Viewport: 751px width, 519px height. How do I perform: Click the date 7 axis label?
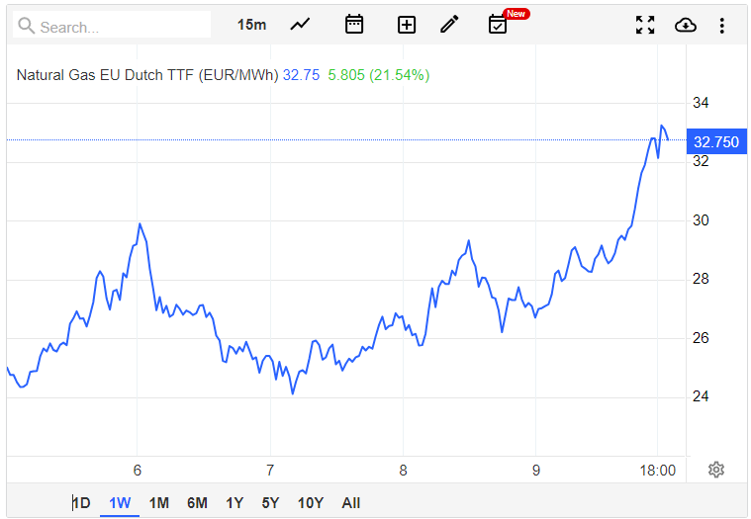270,471
